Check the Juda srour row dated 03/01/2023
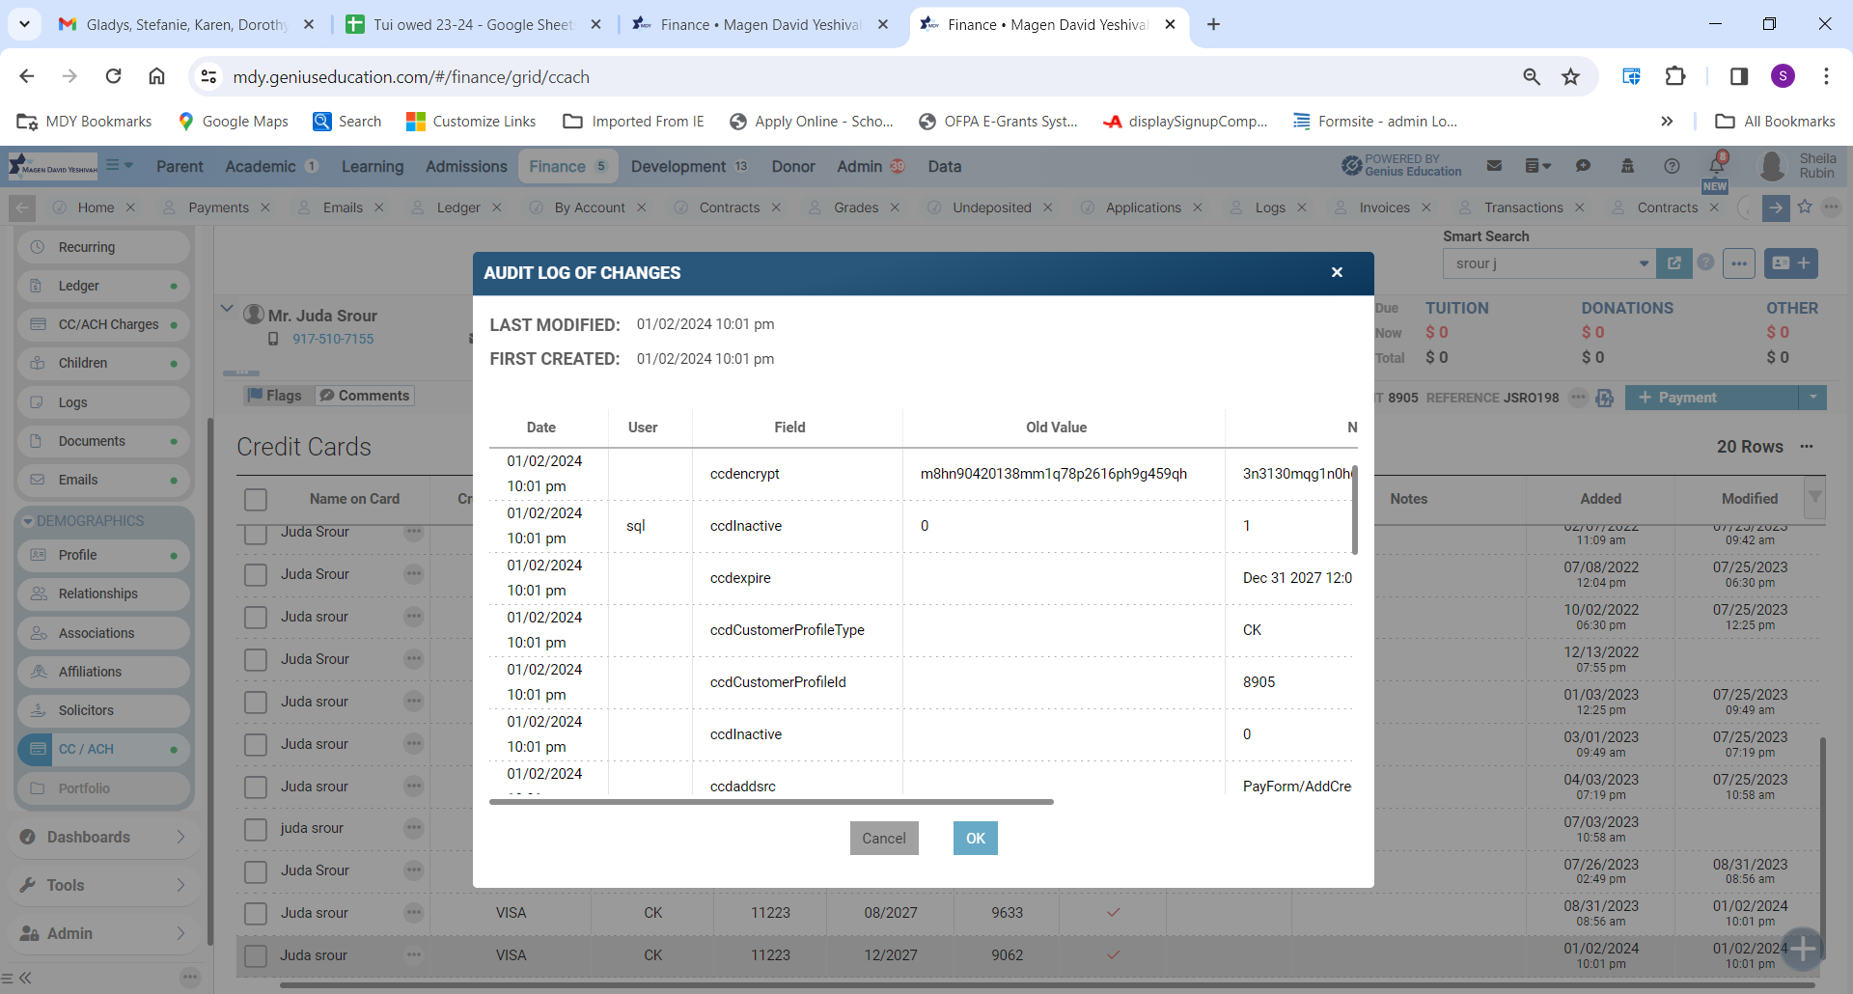The image size is (1853, 994). click(x=256, y=745)
